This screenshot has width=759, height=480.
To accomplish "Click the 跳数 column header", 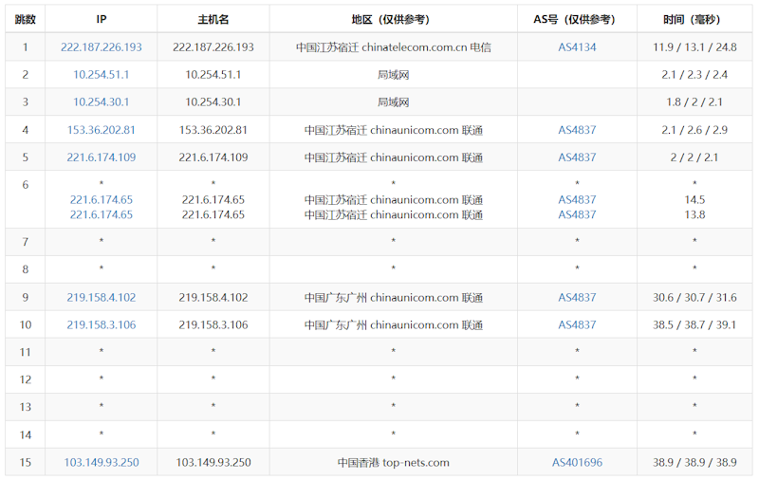I will [x=26, y=19].
